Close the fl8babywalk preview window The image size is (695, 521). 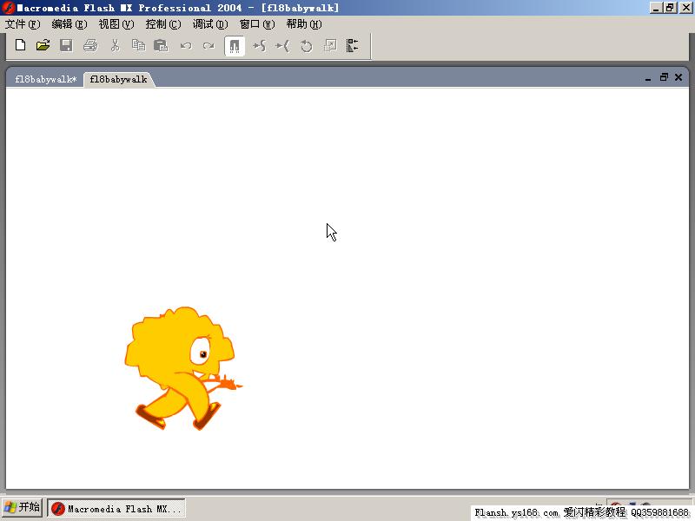pos(678,77)
